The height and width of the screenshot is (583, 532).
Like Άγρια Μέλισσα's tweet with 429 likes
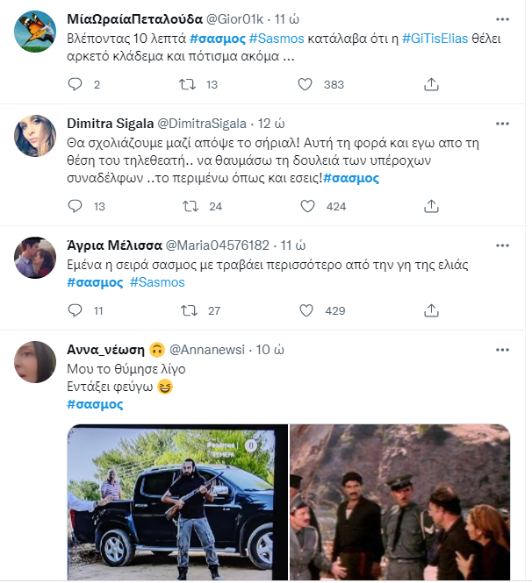306,310
